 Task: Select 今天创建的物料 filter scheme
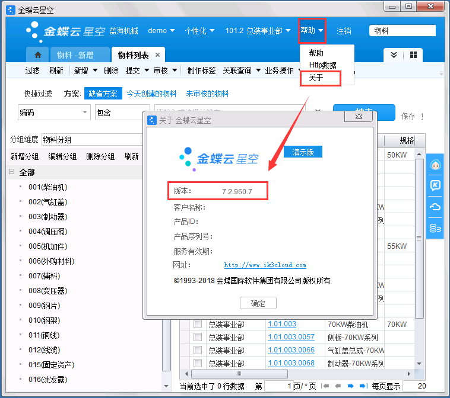pos(151,94)
